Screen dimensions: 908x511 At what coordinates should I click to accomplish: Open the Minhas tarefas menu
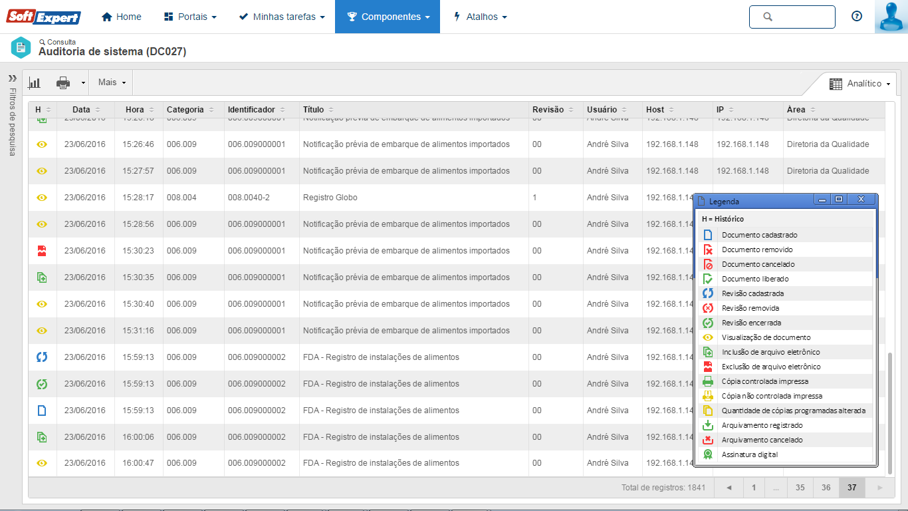[282, 17]
